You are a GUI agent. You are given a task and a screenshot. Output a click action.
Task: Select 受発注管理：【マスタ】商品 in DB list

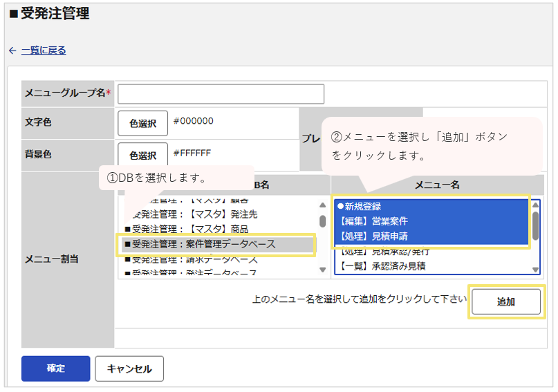pyautogui.click(x=187, y=229)
